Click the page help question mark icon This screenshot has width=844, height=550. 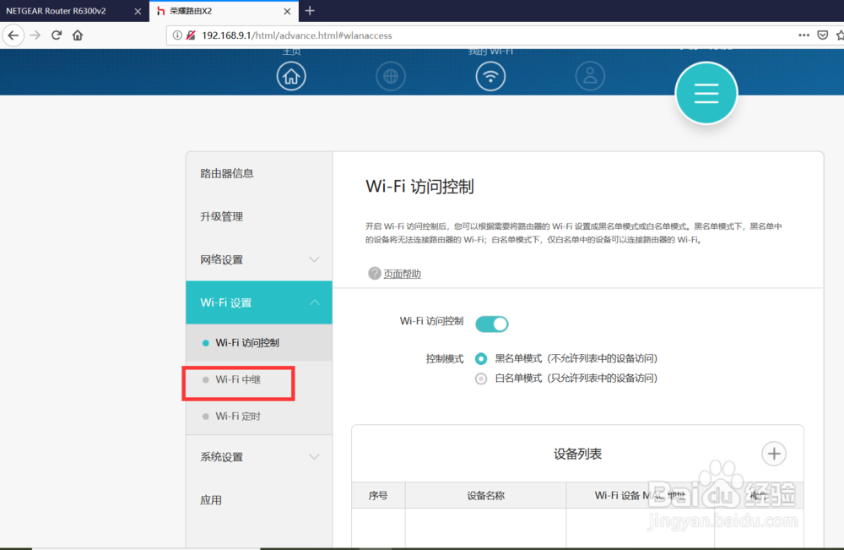[374, 273]
